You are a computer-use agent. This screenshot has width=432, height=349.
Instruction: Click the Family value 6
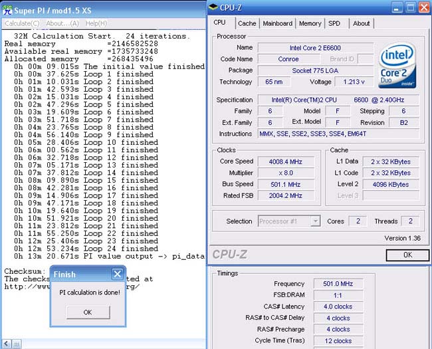tap(270, 111)
